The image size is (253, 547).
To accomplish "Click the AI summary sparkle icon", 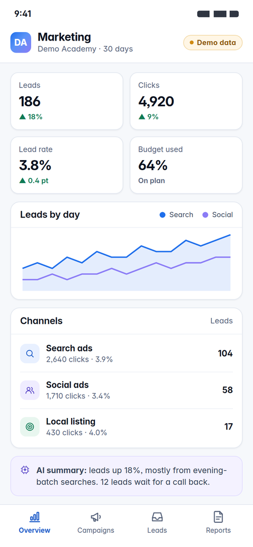I will point(25,470).
